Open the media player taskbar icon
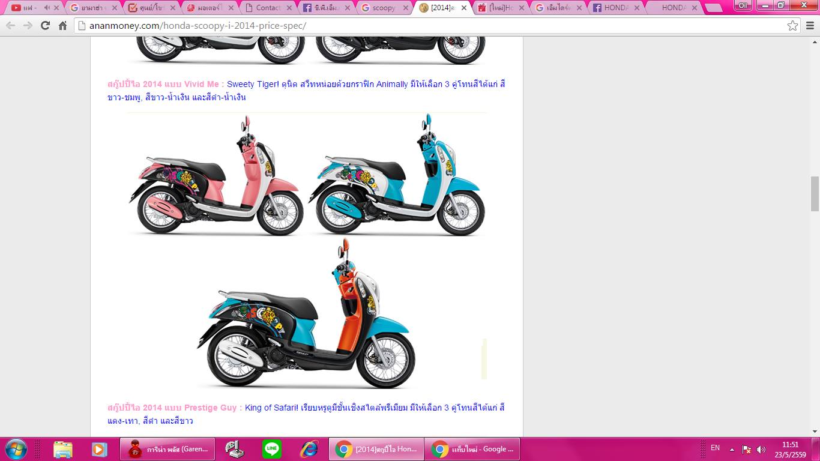Image resolution: width=820 pixels, height=461 pixels. tap(99, 449)
